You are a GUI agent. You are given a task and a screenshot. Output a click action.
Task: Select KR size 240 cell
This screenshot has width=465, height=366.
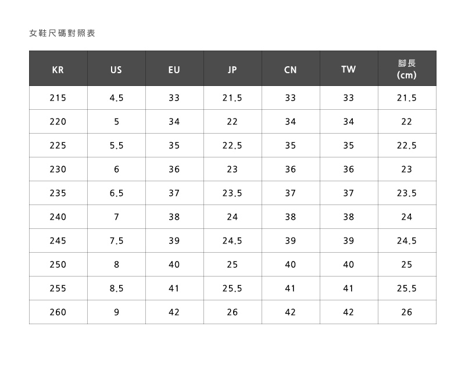(58, 217)
